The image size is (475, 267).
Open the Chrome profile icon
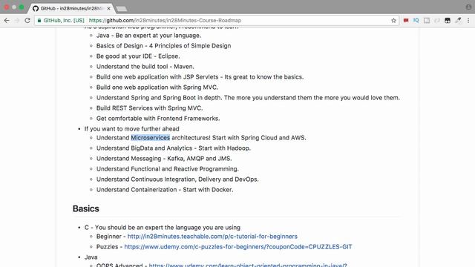click(x=468, y=7)
